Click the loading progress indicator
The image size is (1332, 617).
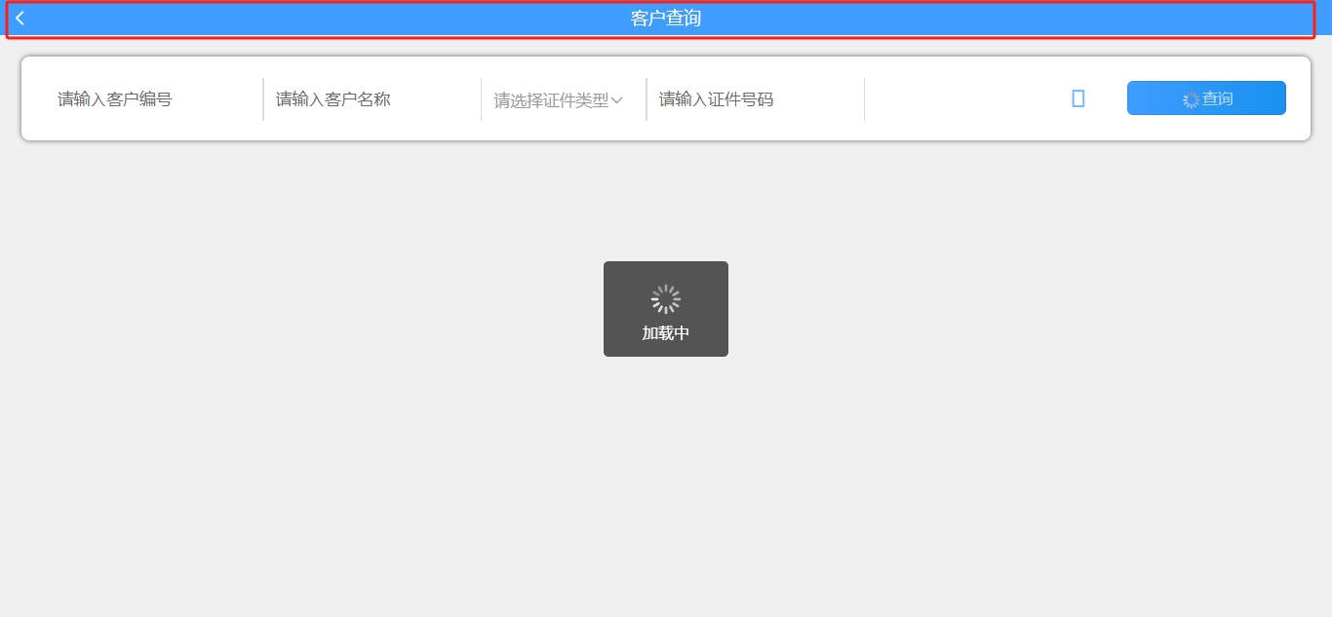(665, 298)
